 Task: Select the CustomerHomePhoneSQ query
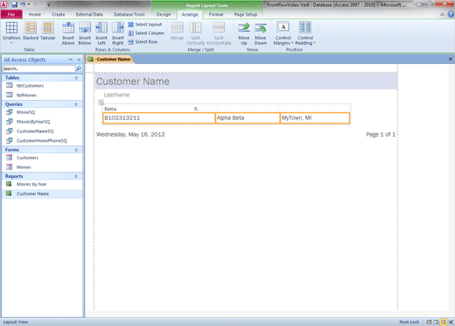[42, 141]
